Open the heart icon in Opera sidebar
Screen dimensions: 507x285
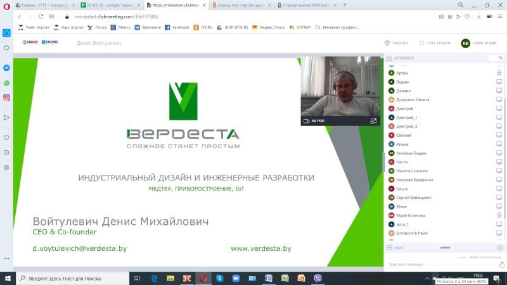6,137
